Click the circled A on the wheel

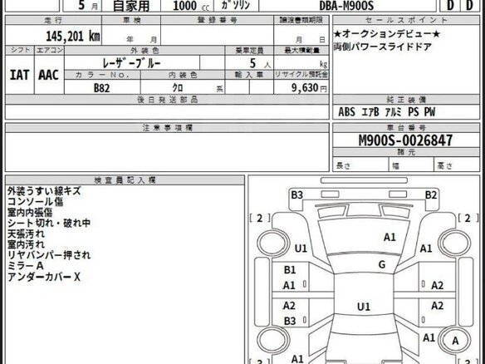click(x=455, y=341)
